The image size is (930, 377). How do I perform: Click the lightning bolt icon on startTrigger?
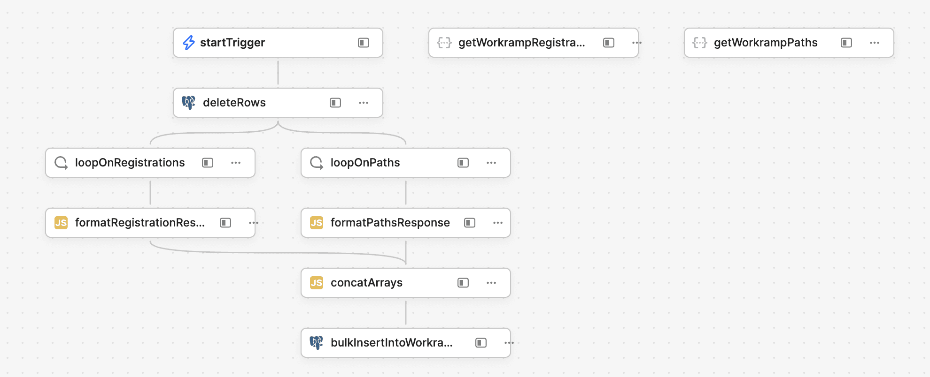click(189, 43)
